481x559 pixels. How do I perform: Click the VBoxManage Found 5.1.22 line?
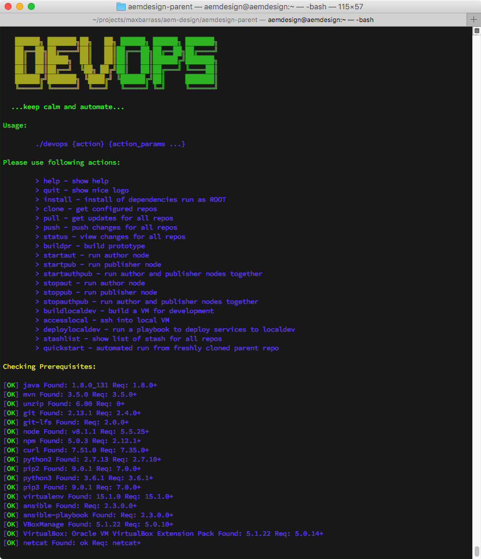tap(88, 524)
